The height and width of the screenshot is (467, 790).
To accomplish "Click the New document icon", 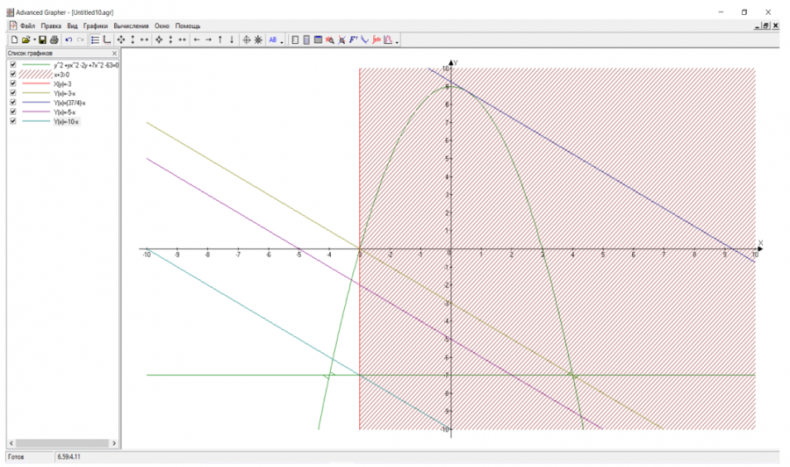I will coord(14,40).
